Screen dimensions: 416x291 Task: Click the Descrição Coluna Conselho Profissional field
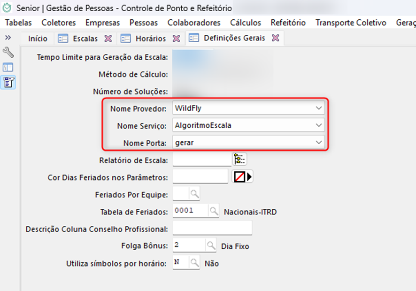click(212, 229)
